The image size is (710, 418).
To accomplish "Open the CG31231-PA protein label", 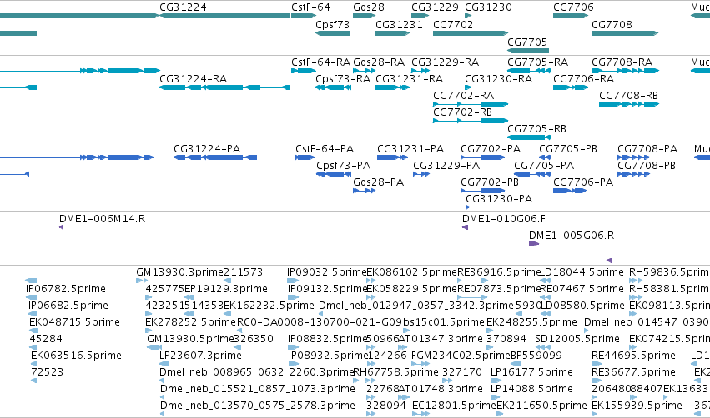I will (410, 149).
